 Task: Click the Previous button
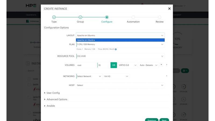(x=152, y=120)
